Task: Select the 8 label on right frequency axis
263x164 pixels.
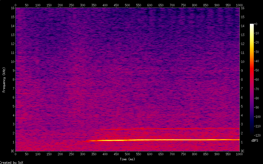Action: pos(242,80)
